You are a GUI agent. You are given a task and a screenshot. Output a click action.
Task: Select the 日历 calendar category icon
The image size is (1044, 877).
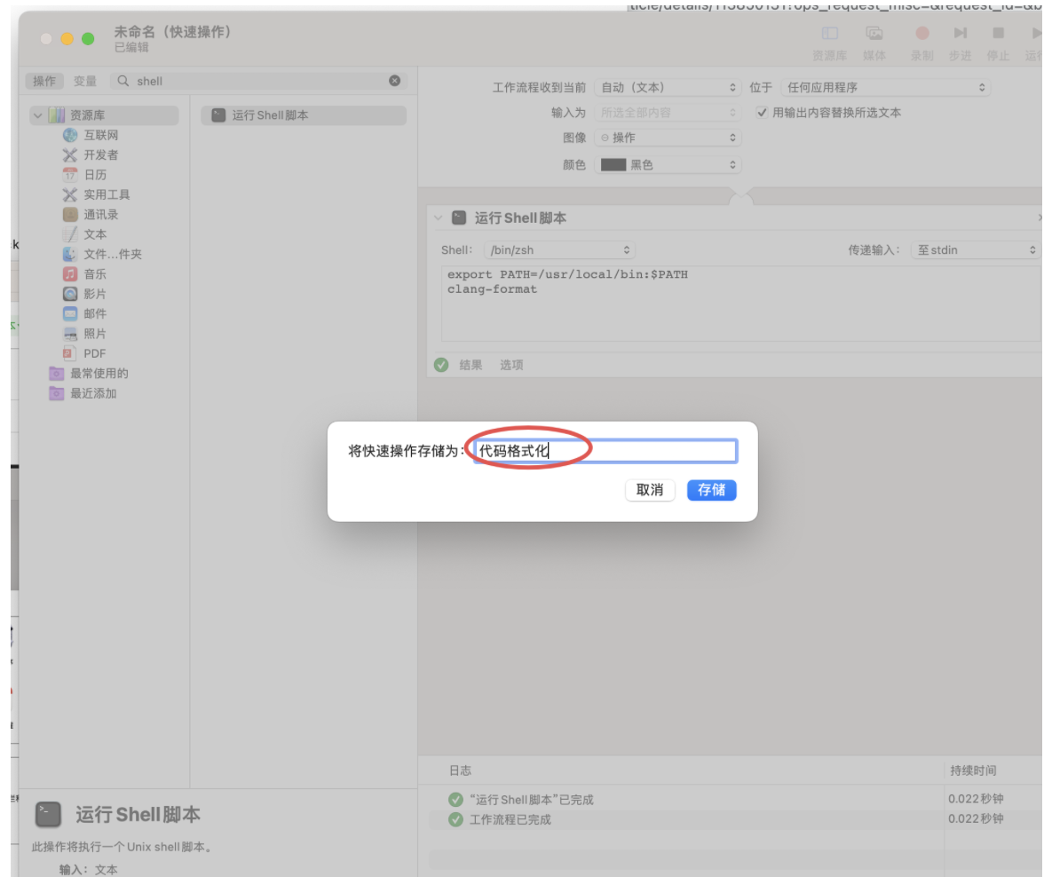point(70,175)
